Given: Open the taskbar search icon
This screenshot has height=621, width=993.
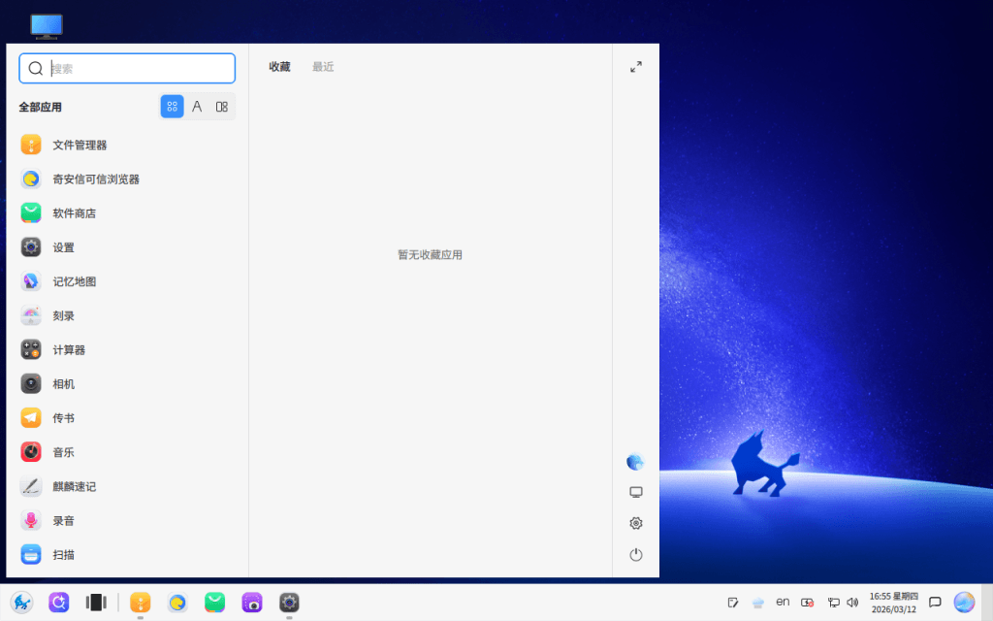Looking at the screenshot, I should (59, 603).
